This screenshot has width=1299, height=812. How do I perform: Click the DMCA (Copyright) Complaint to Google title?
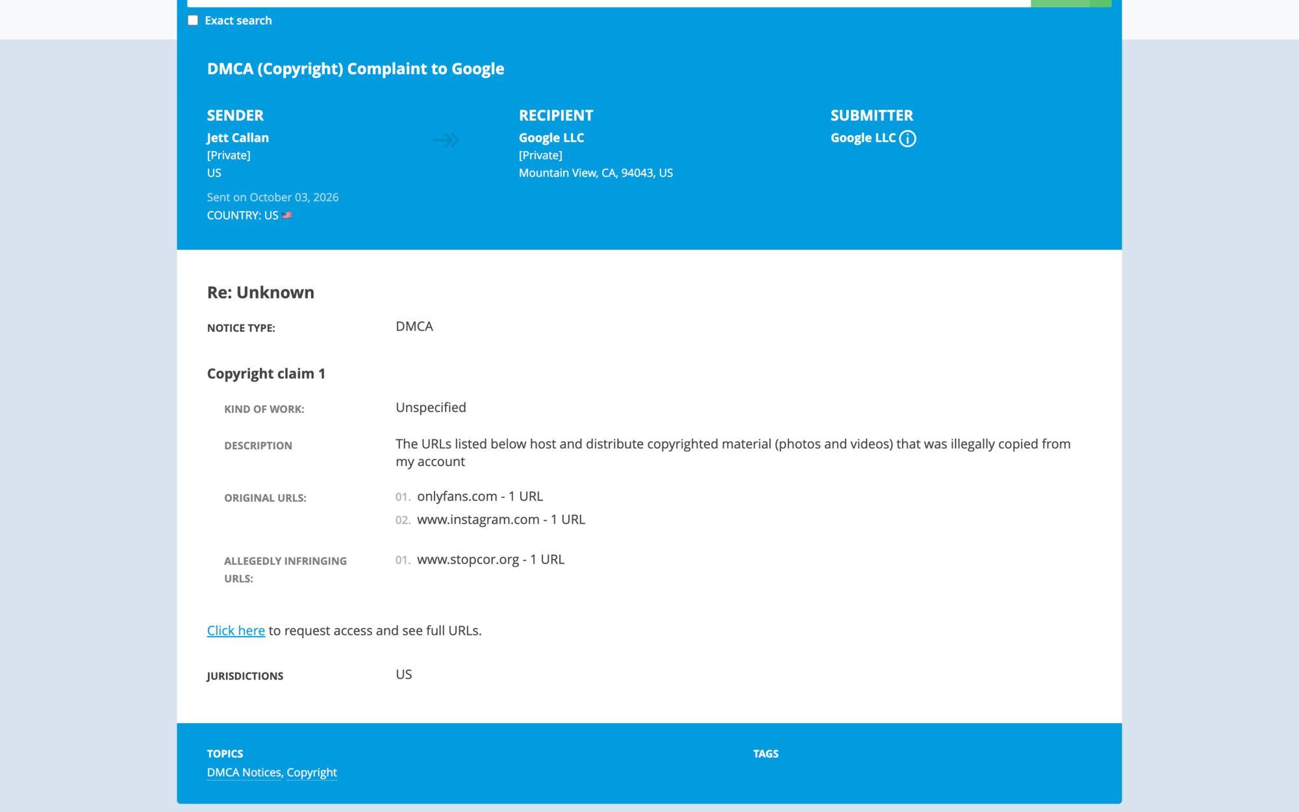click(x=355, y=69)
